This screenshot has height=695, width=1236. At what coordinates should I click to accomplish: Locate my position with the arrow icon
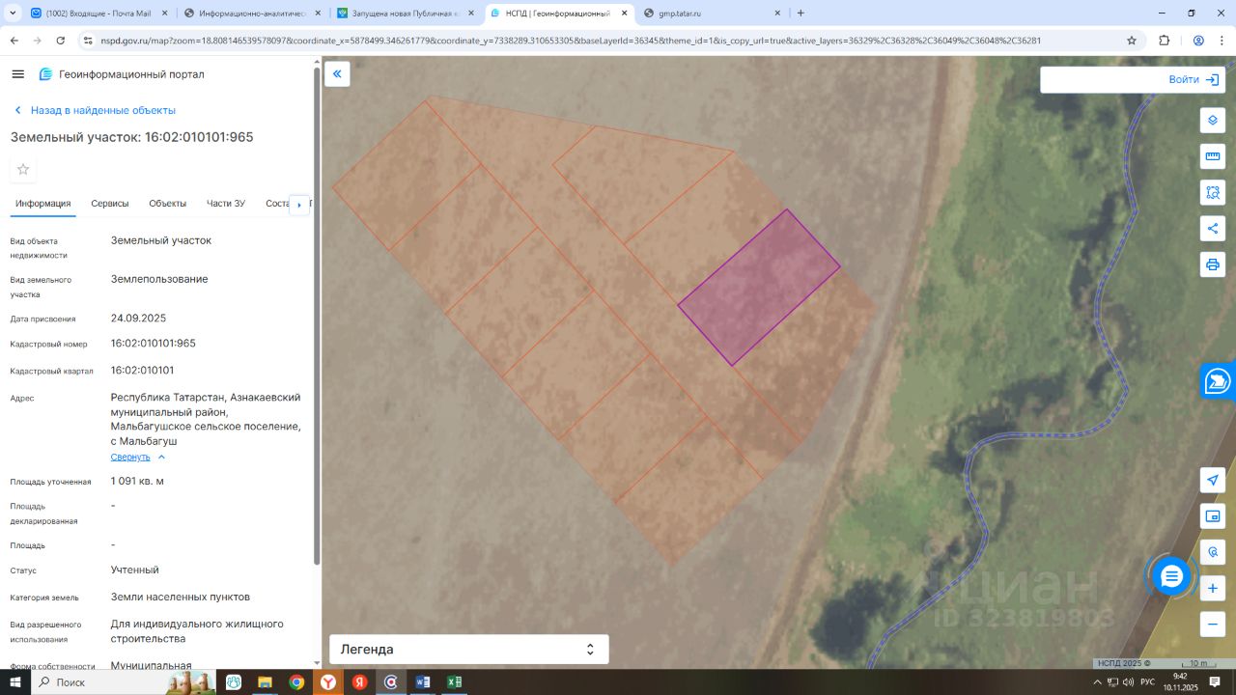tap(1213, 480)
